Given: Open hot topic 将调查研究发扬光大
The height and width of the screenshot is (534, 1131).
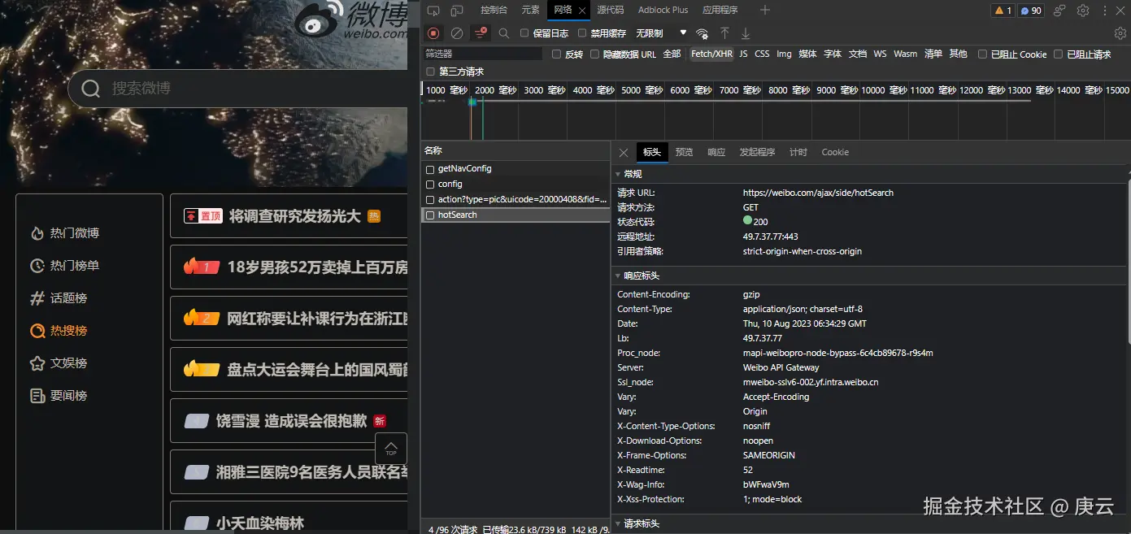Looking at the screenshot, I should pos(294,216).
